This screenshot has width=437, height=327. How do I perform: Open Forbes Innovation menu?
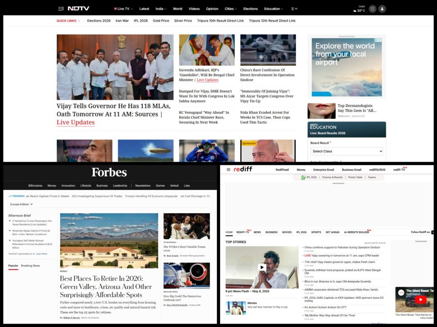point(68,186)
